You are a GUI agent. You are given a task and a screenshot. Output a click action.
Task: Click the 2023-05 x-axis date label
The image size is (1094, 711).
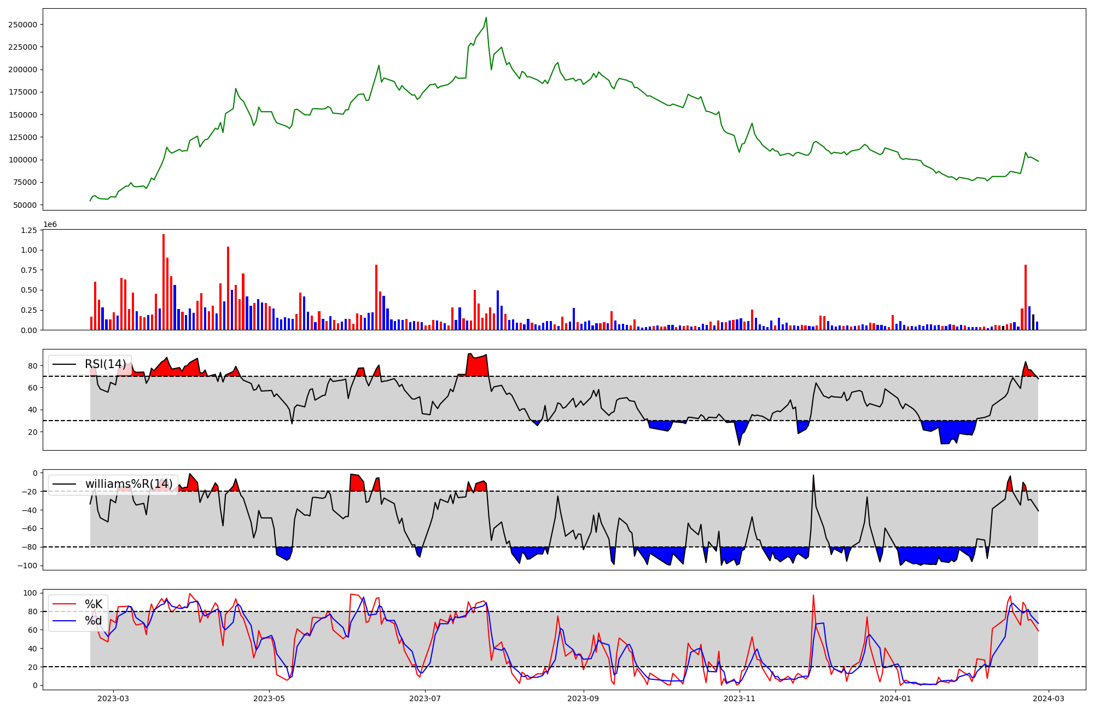point(269,698)
